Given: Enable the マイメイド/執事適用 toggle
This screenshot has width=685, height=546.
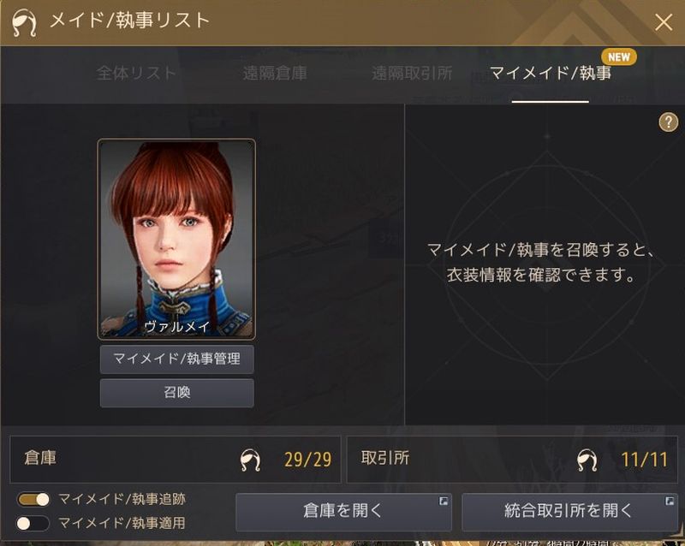Looking at the screenshot, I should pyautogui.click(x=33, y=523).
